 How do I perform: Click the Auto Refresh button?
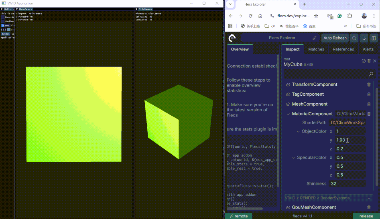click(335, 38)
